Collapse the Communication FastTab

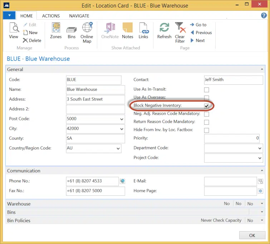262,170
